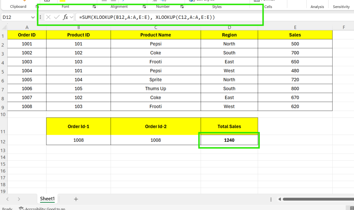Open the Sheet1 tab
Viewport: 354px width, 210px height.
point(47,199)
